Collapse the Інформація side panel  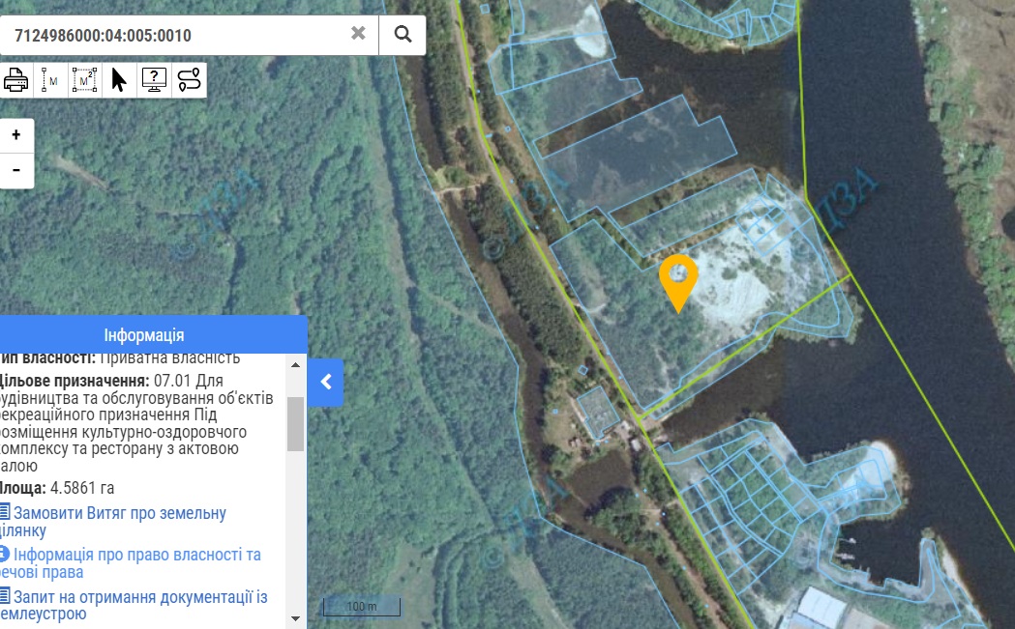326,382
